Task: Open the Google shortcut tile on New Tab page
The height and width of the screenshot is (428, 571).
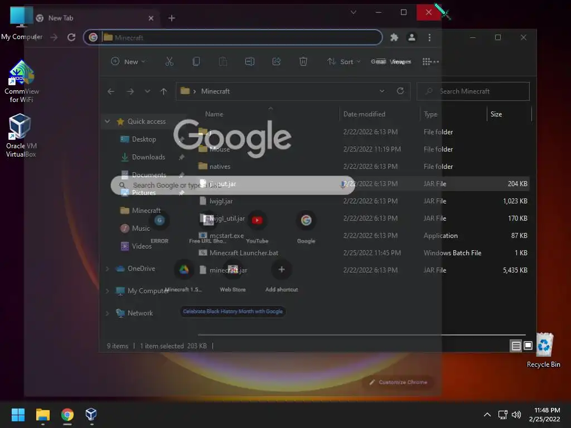Action: [306, 226]
